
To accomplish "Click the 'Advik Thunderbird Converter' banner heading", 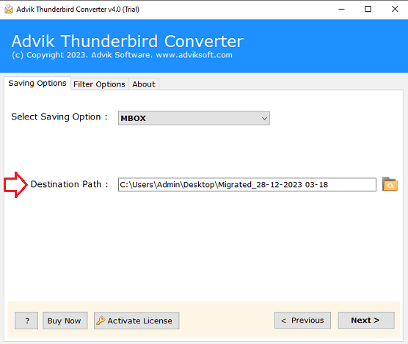I will [128, 41].
